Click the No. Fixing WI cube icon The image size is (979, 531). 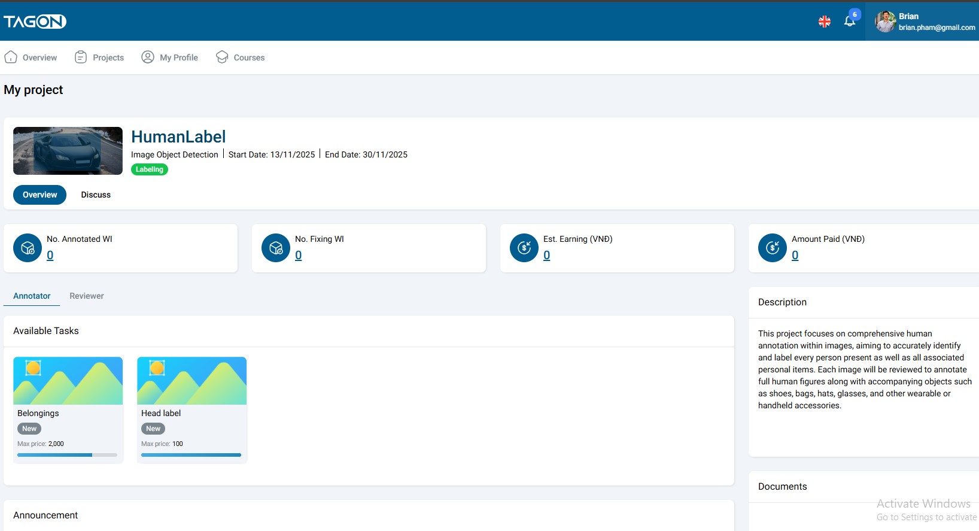pyautogui.click(x=276, y=248)
